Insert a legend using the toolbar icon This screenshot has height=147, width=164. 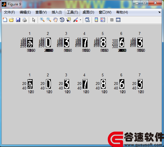(x=103, y=20)
